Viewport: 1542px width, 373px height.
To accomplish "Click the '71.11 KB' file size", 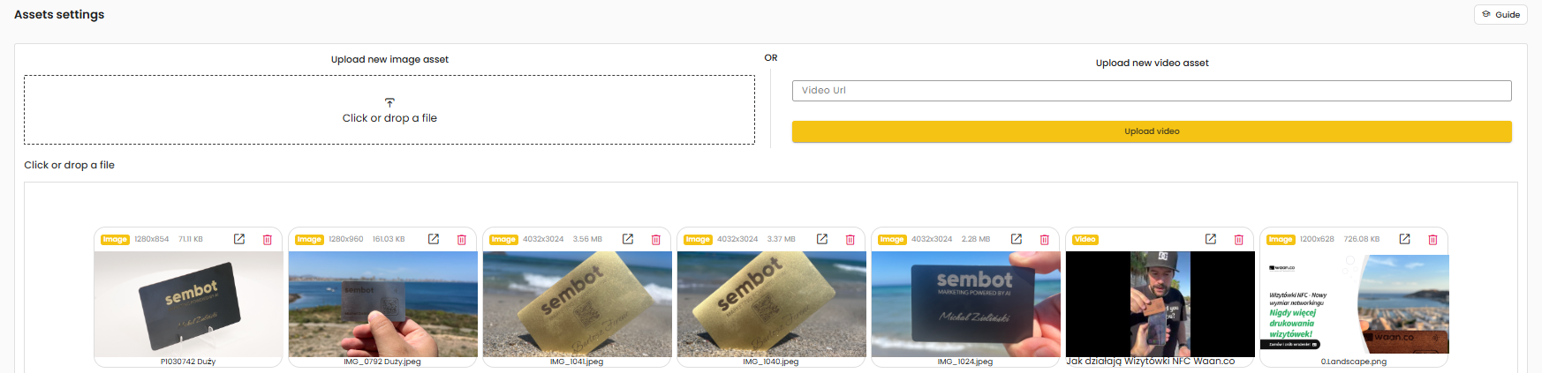I will [191, 239].
